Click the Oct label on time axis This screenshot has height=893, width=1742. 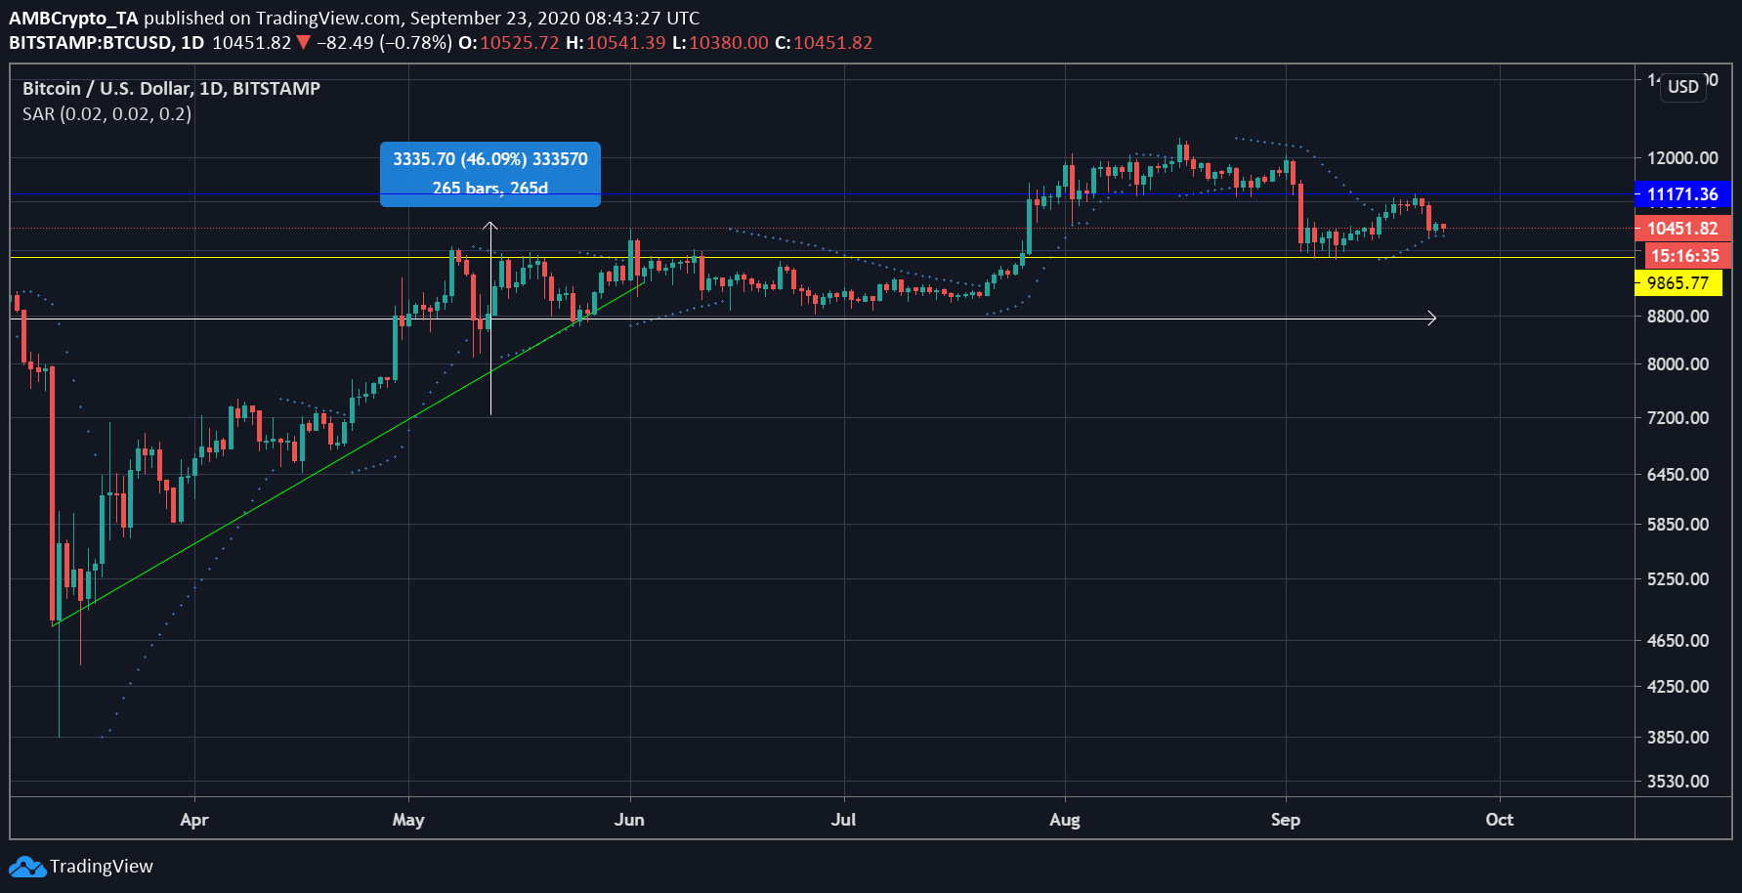point(1500,820)
